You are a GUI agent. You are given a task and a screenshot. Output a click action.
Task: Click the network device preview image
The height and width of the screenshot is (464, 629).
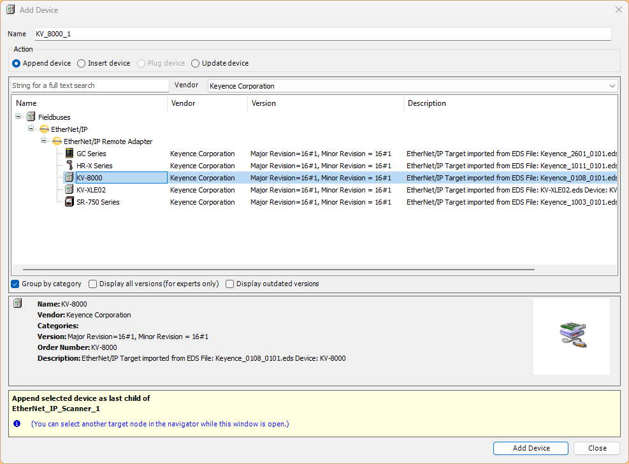(573, 335)
